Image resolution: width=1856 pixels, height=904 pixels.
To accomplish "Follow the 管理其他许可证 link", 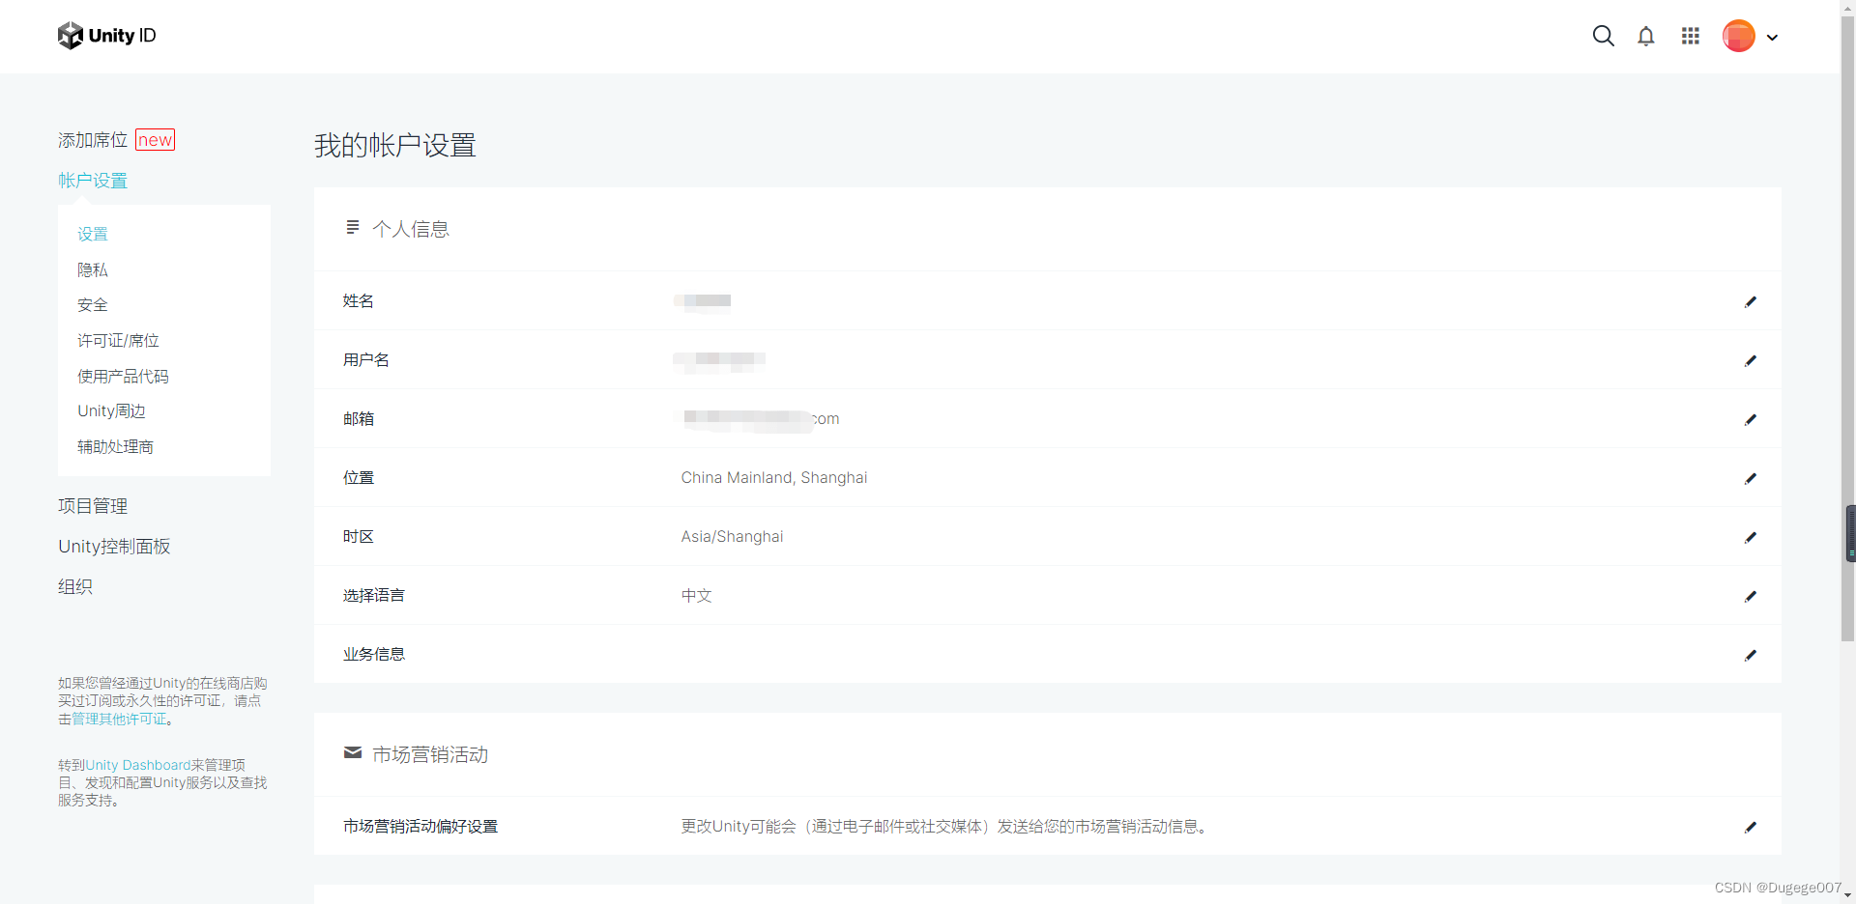I will (x=119, y=720).
